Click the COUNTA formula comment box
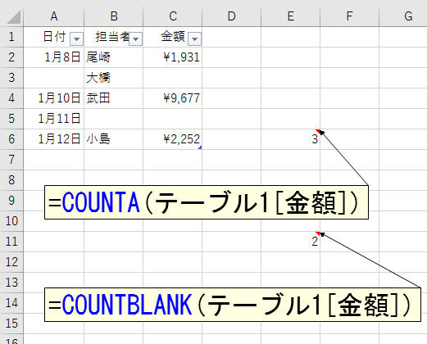 click(x=207, y=202)
